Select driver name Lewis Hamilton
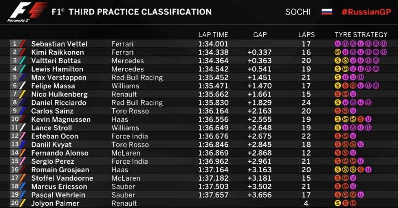Screen dimensions: 398x208 [x=57, y=69]
